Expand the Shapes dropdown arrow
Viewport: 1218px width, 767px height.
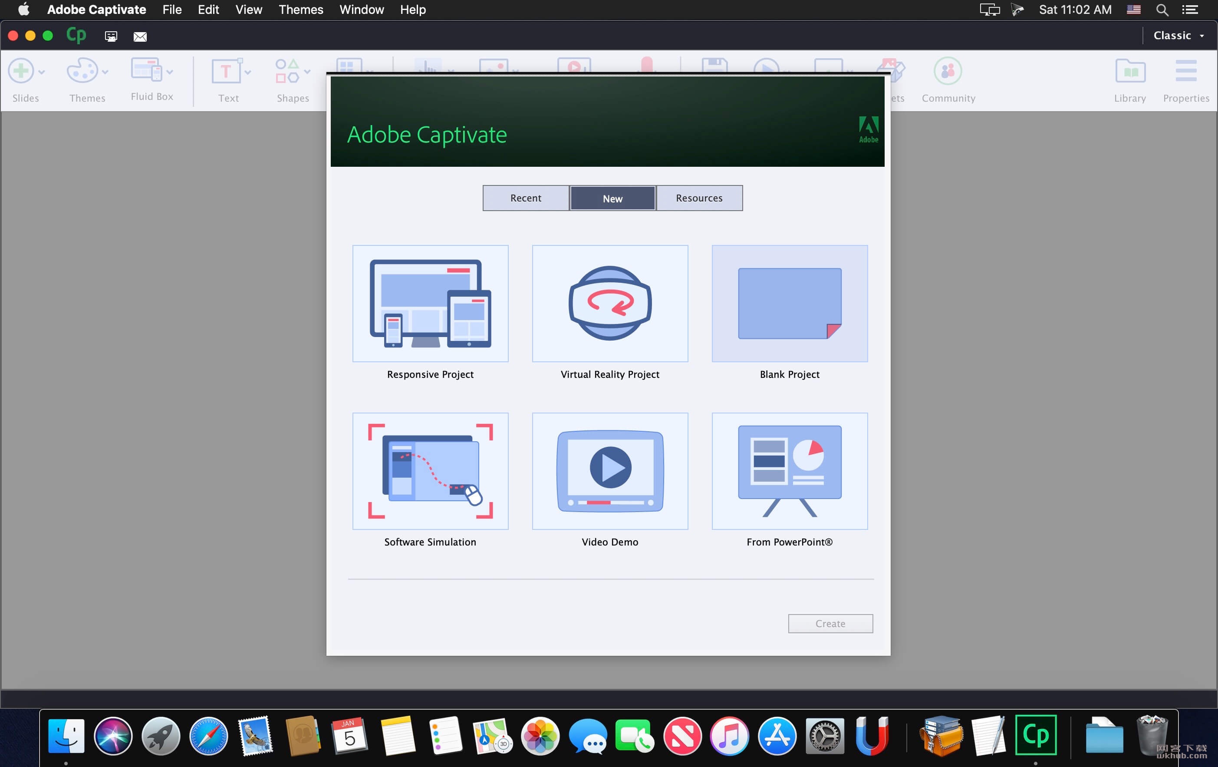point(307,73)
